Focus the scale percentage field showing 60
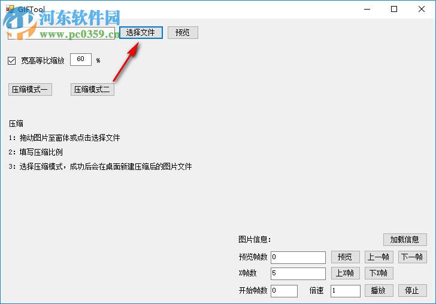 point(81,59)
